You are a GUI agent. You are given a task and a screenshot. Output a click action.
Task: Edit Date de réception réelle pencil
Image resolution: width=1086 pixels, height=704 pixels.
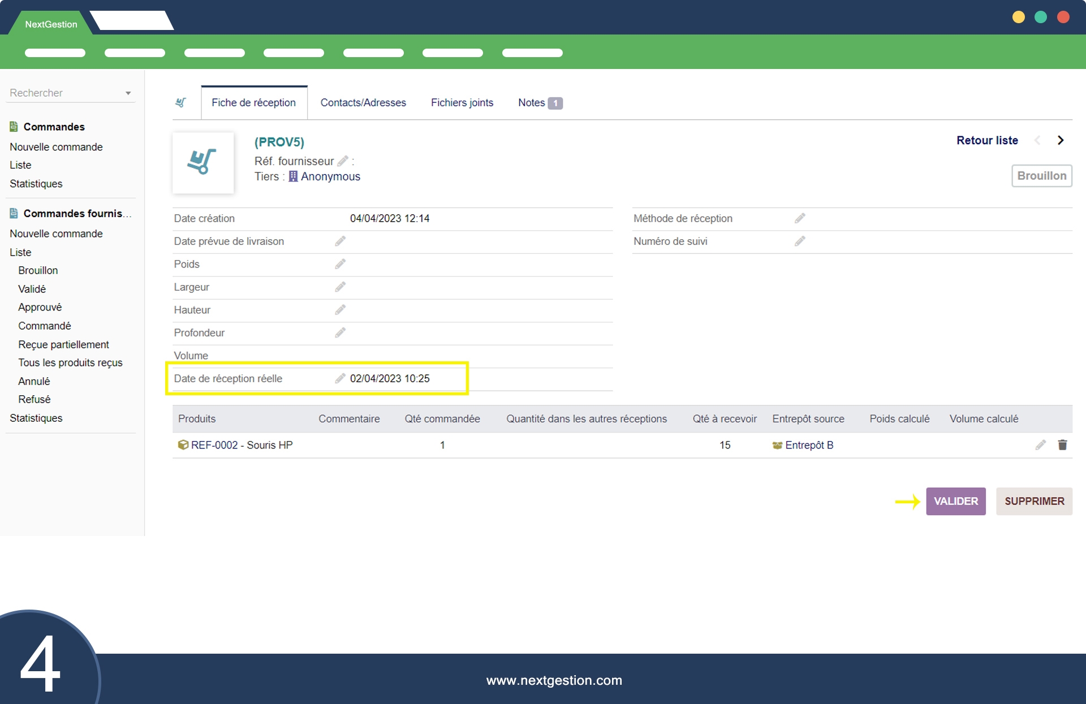pyautogui.click(x=340, y=378)
